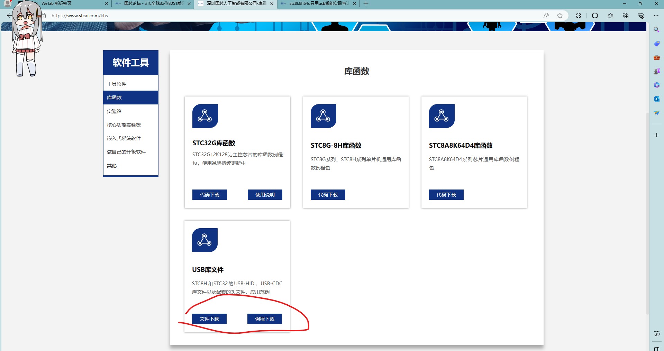The height and width of the screenshot is (351, 664).
Task: Open the Edge sidebar games icon
Action: [656, 71]
